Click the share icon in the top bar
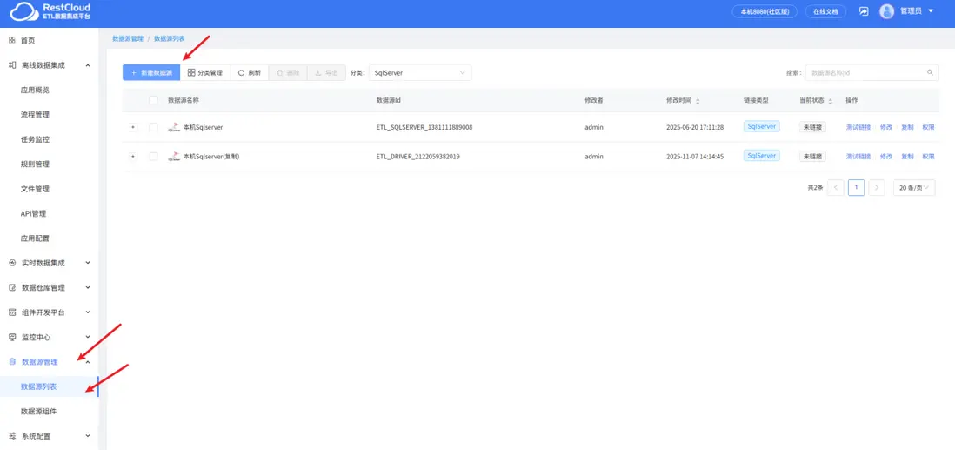This screenshot has height=450, width=955. pos(864,11)
